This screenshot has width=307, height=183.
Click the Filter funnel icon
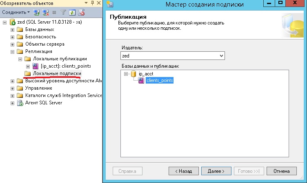click(63, 13)
